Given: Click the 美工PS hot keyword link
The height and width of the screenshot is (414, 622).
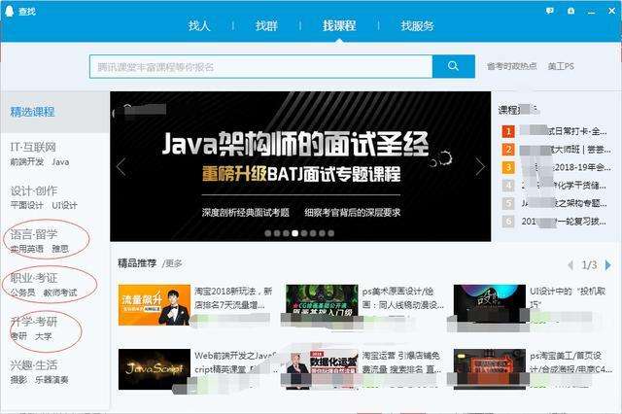Looking at the screenshot, I should [561, 67].
